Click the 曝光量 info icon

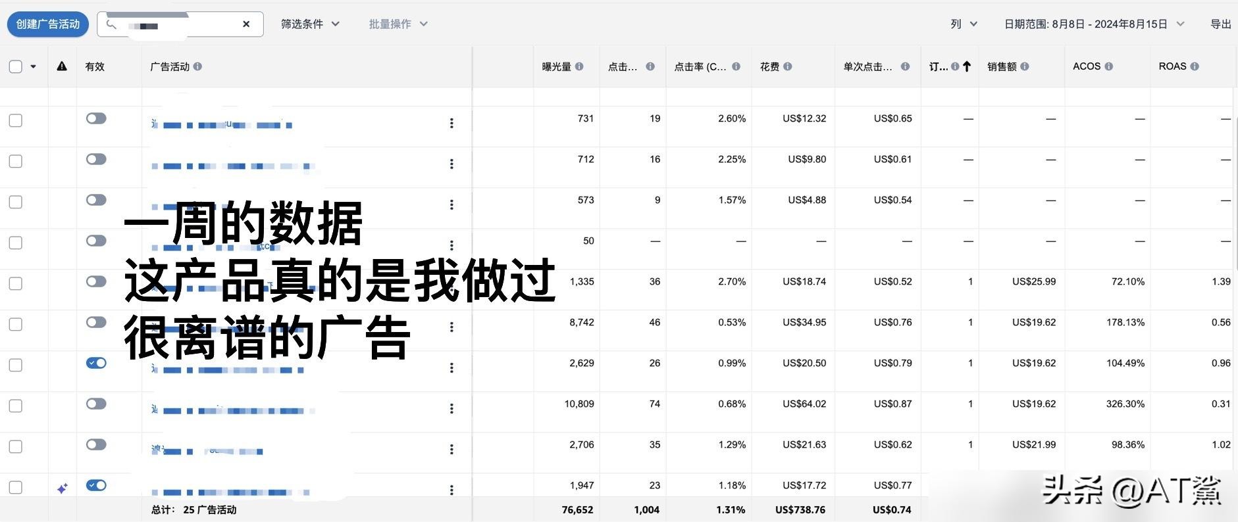point(579,66)
